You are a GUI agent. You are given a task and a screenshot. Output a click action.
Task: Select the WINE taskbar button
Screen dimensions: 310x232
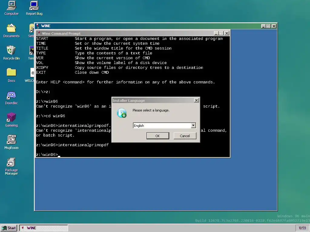(x=44, y=228)
